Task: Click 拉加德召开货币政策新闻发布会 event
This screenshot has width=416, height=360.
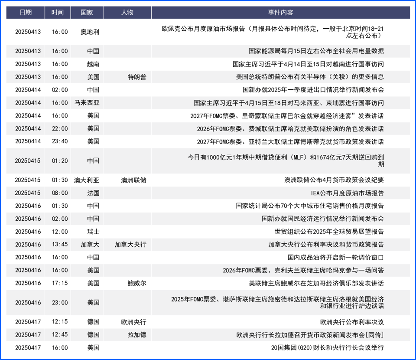Action: tap(310, 335)
